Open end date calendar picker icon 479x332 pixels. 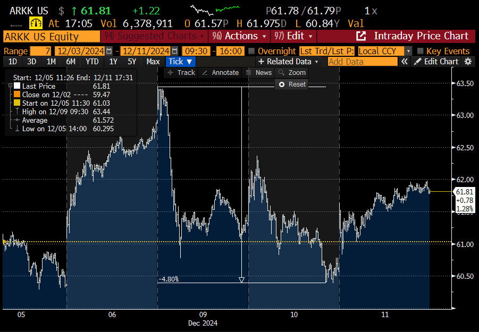(x=174, y=50)
